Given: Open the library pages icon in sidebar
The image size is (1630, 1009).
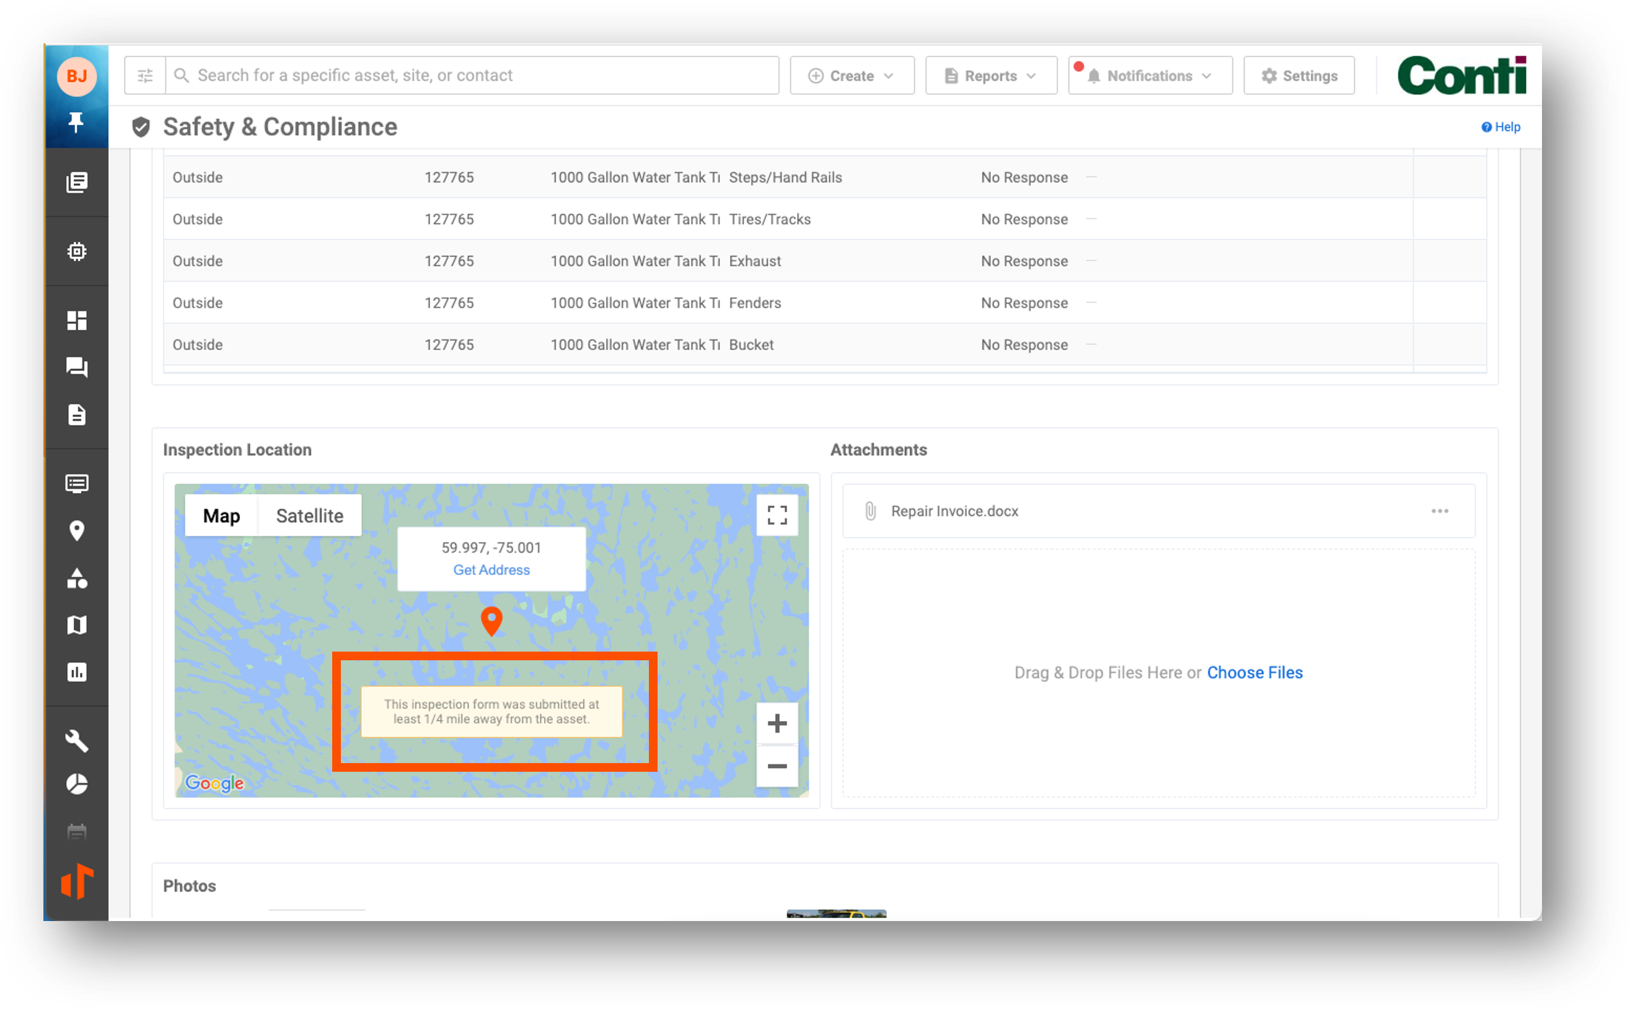Looking at the screenshot, I should click(x=77, y=182).
